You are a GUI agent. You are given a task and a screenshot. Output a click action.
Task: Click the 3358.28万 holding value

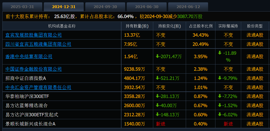pos(135,97)
